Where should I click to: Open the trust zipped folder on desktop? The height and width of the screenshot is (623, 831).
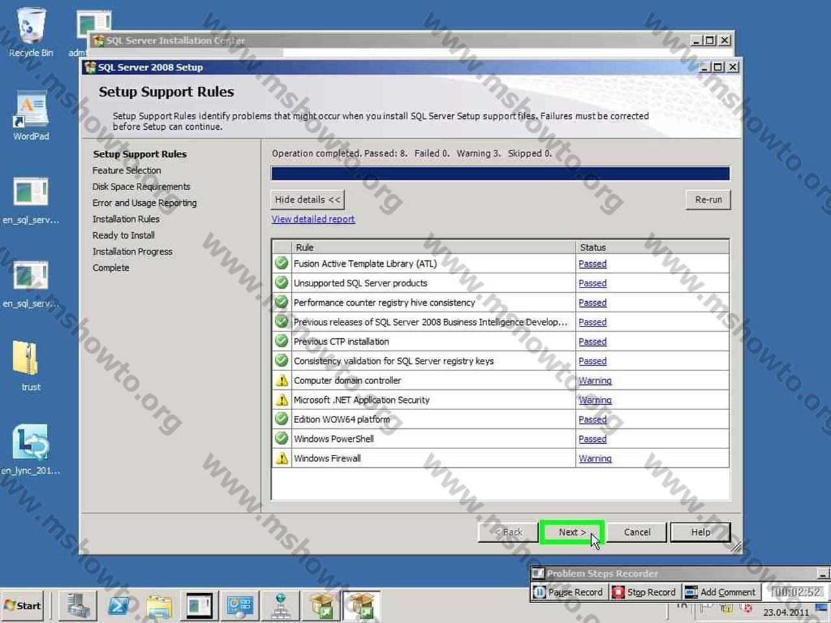tap(30, 365)
